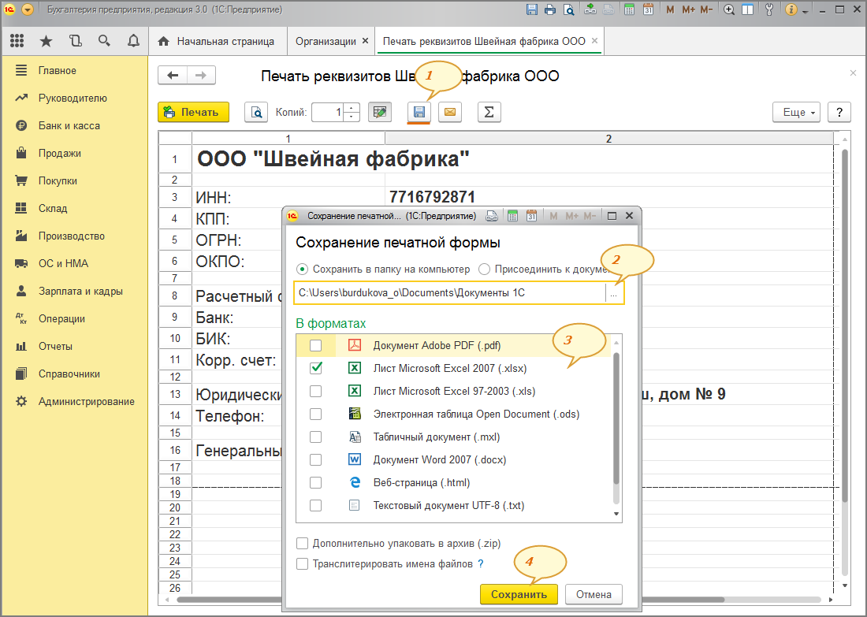Click the spreadsheet's vertical scrollbar

pyautogui.click(x=844, y=326)
